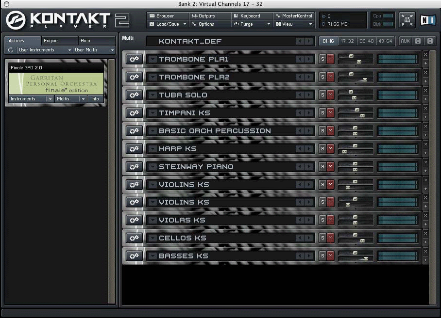
Task: Open TIMPANI KS instrument settings gear
Action: [134, 113]
